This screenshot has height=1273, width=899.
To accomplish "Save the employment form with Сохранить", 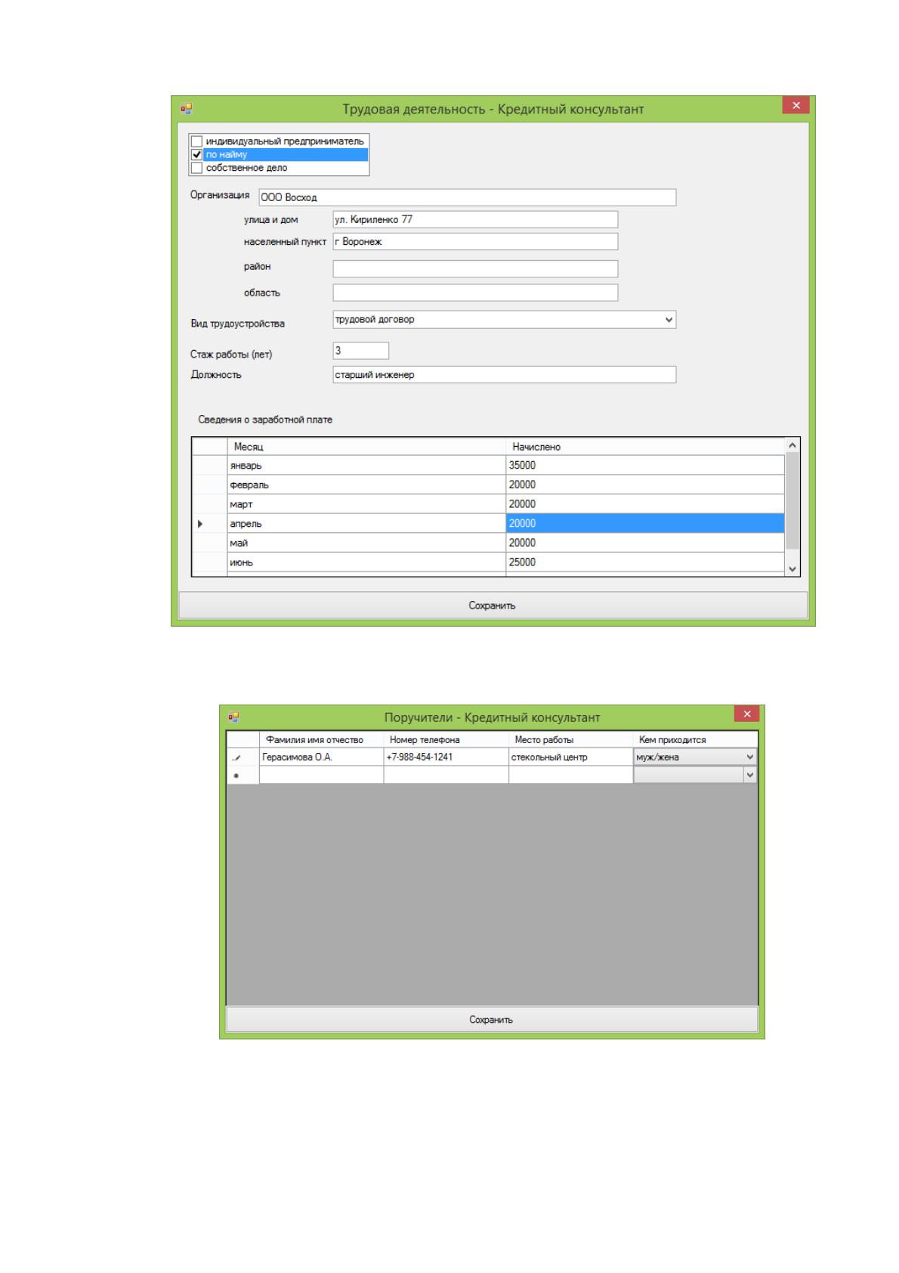I will 493,606.
